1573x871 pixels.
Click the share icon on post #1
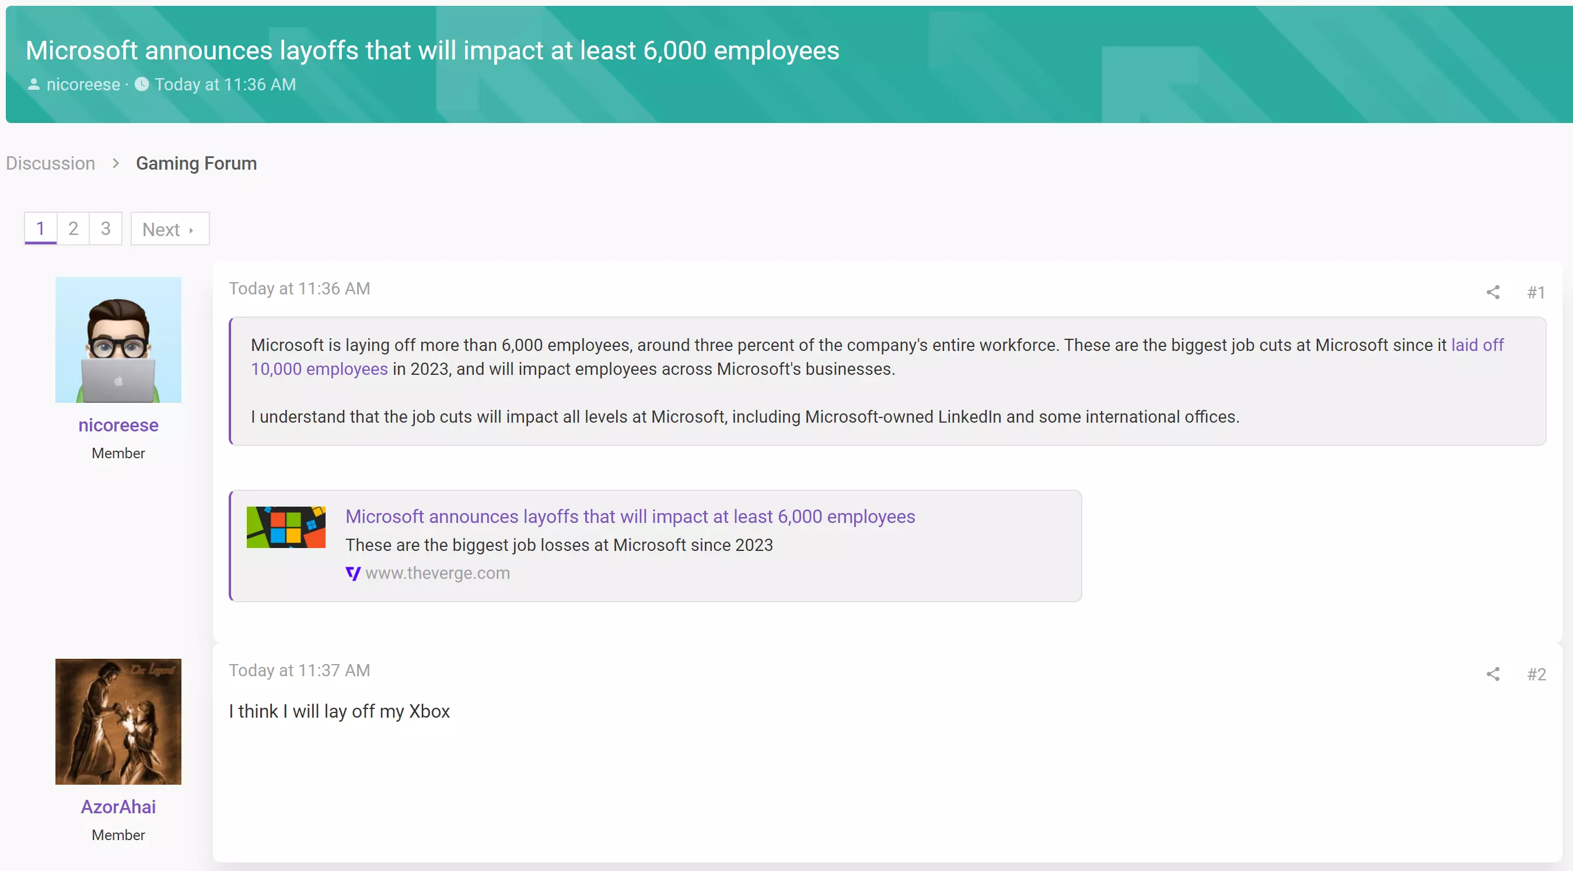1492,292
